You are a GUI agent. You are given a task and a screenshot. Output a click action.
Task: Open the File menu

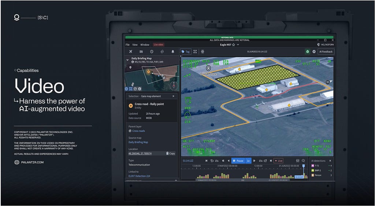(x=128, y=45)
